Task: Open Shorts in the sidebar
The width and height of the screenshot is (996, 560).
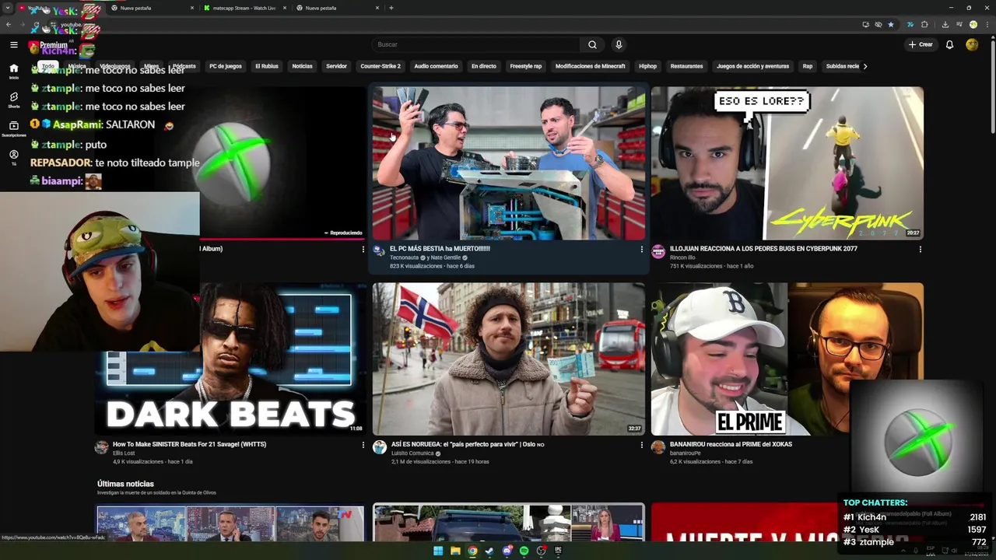Action: point(13,100)
